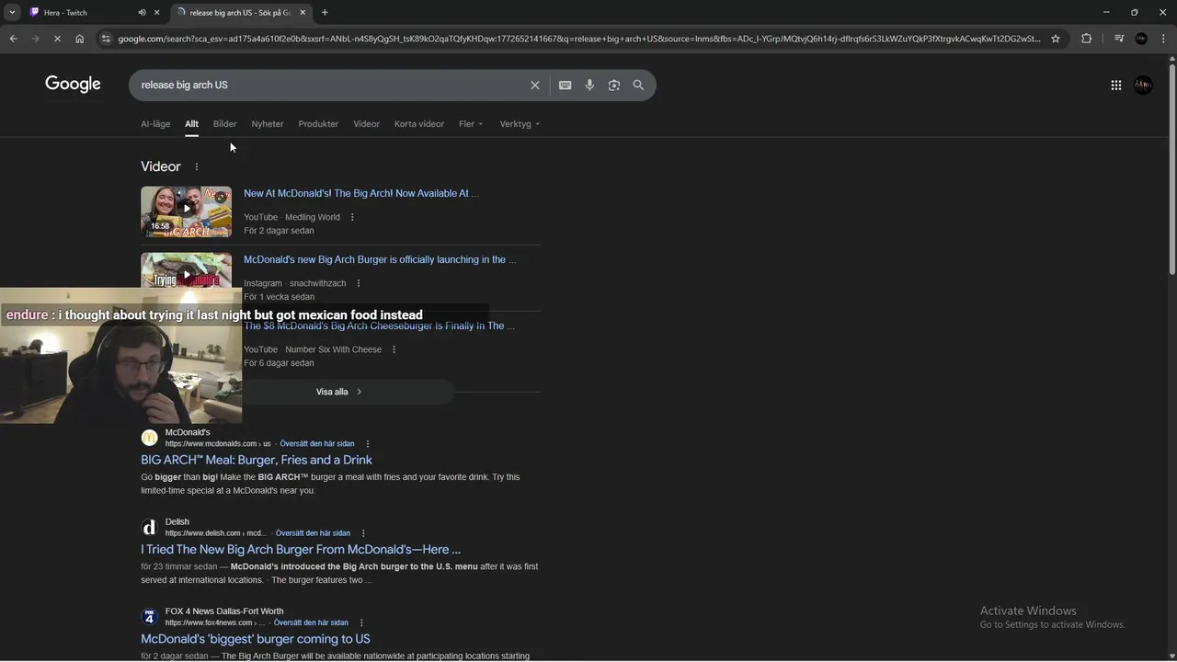Open the on-screen keyboard input tool
The image size is (1177, 662).
566,85
